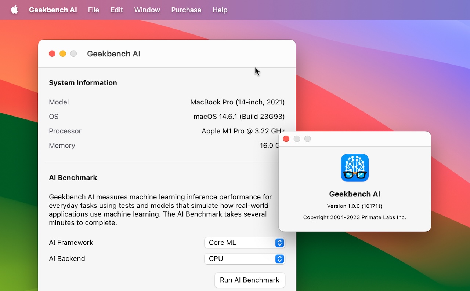This screenshot has height=291, width=470.
Task: Open the Window menu
Action: pyautogui.click(x=147, y=10)
